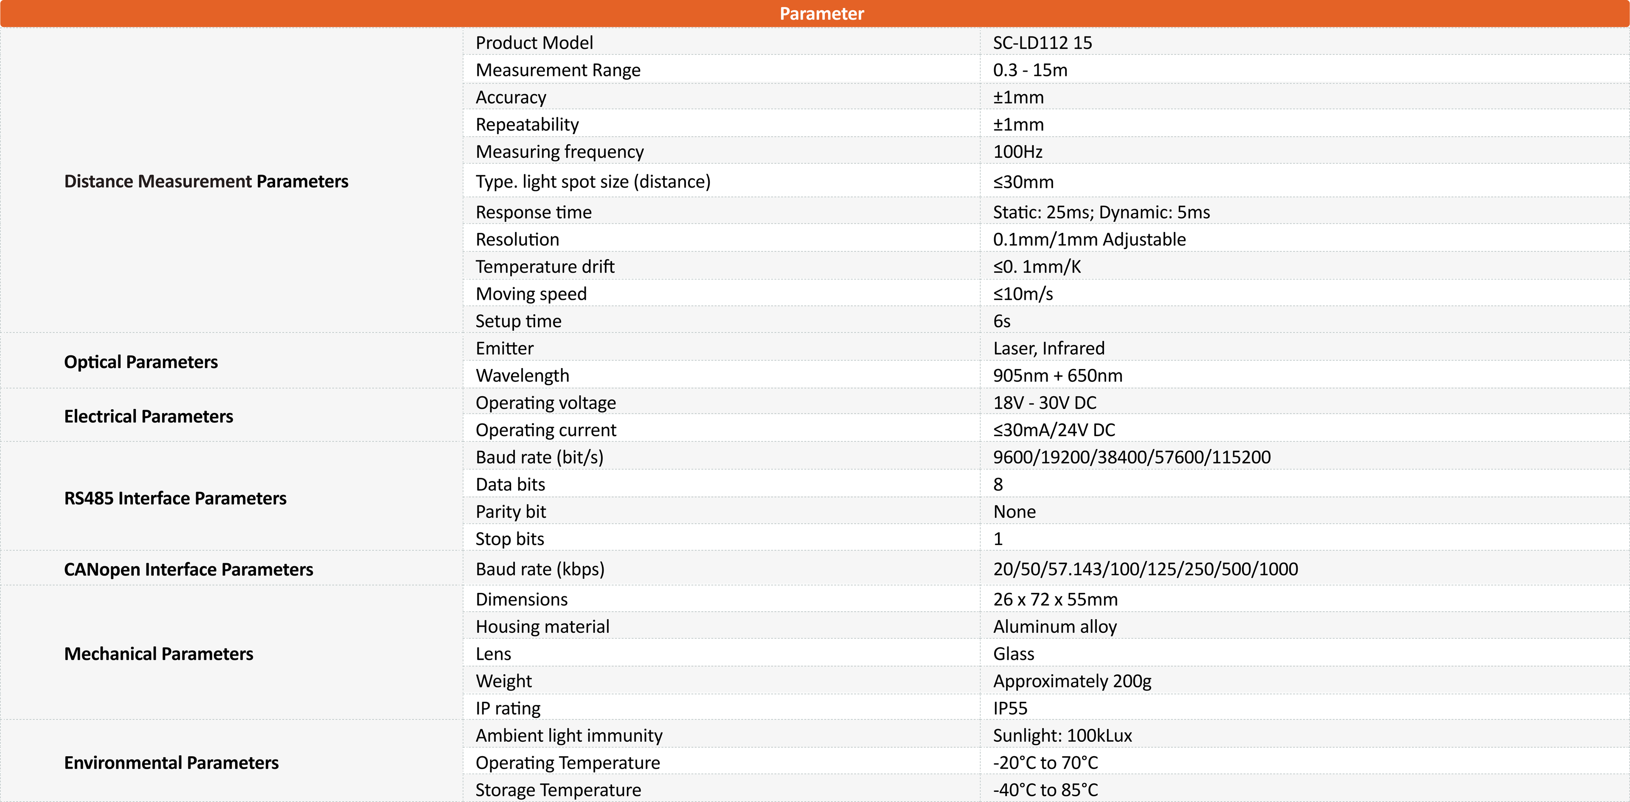Click the Optical Parameters section label
Screen dimensions: 1630x802
tap(141, 362)
